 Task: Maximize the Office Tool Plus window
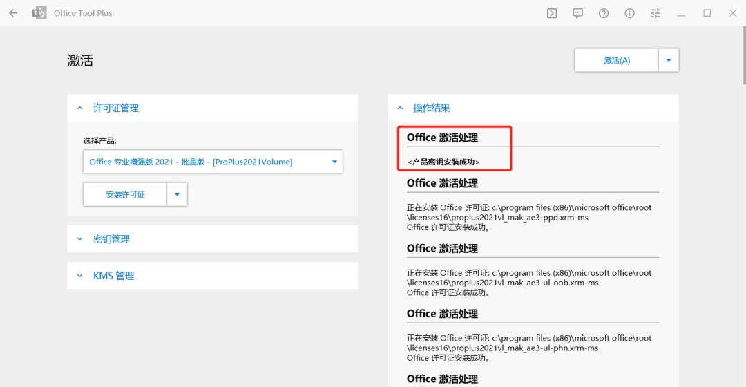click(707, 13)
